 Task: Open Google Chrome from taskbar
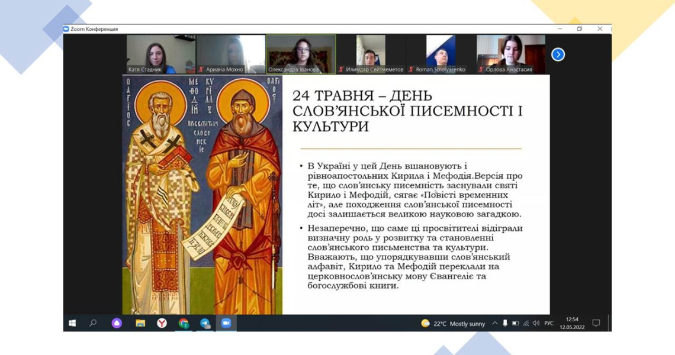184,323
